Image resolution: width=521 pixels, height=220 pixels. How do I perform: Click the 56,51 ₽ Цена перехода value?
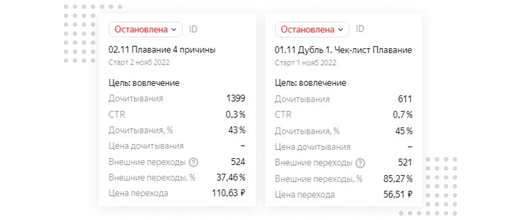397,194
